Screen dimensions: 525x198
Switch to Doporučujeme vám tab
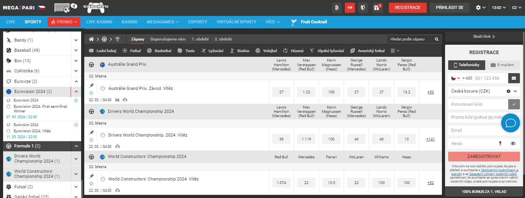click(x=168, y=39)
